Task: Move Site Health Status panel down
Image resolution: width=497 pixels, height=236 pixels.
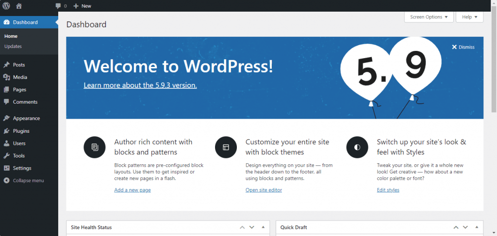Action: 252,227
